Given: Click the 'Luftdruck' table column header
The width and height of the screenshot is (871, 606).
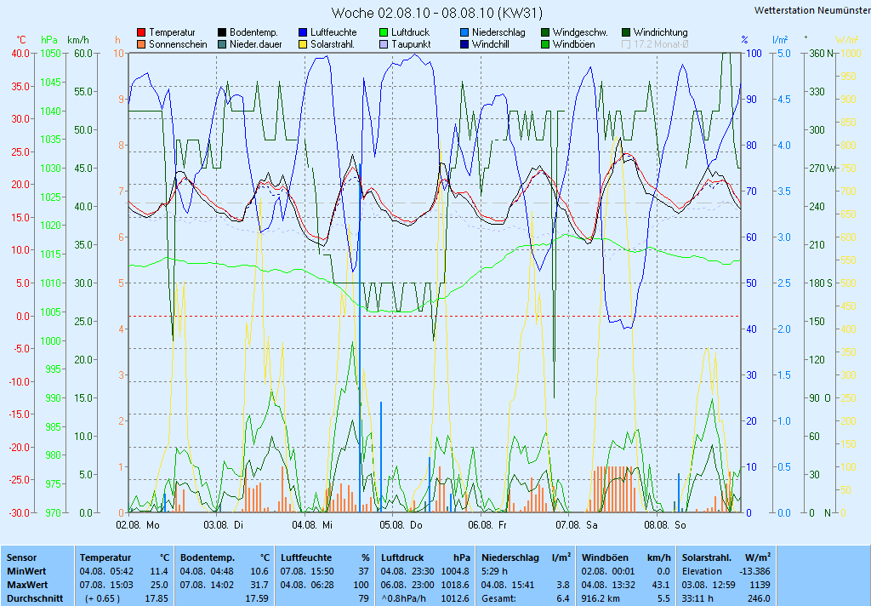Looking at the screenshot, I should click(x=402, y=557).
